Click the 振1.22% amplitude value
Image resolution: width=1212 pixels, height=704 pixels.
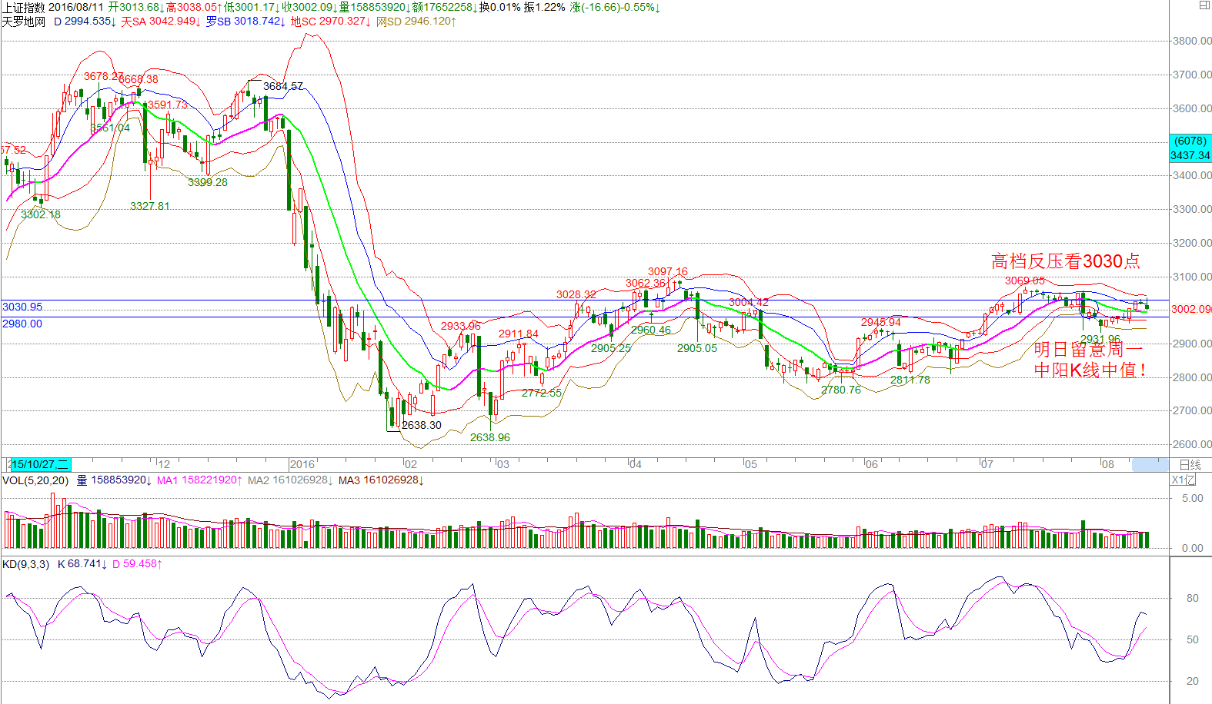[544, 7]
